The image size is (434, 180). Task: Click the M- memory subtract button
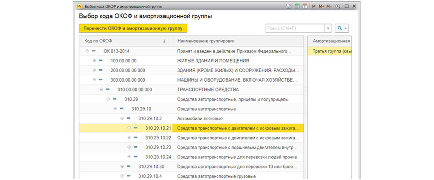pos(329,6)
